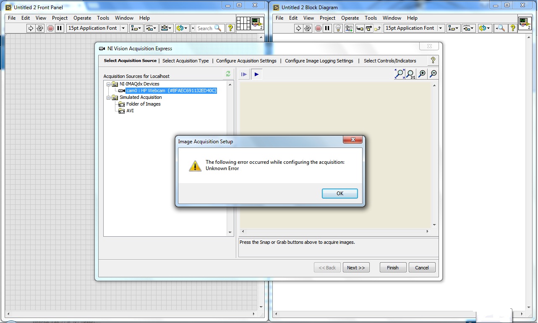Click Run arrow in Block Diagram toolbar
This screenshot has height=323, width=538.
pyautogui.click(x=298, y=28)
